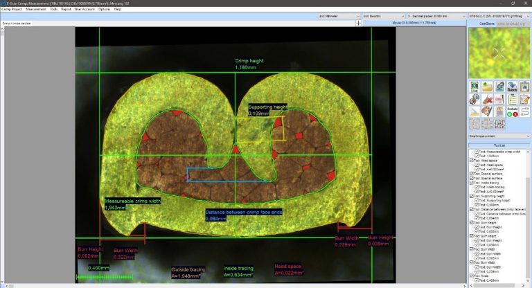
Task: Click the Tool List vertical scrollbar
Action: (x=529, y=215)
